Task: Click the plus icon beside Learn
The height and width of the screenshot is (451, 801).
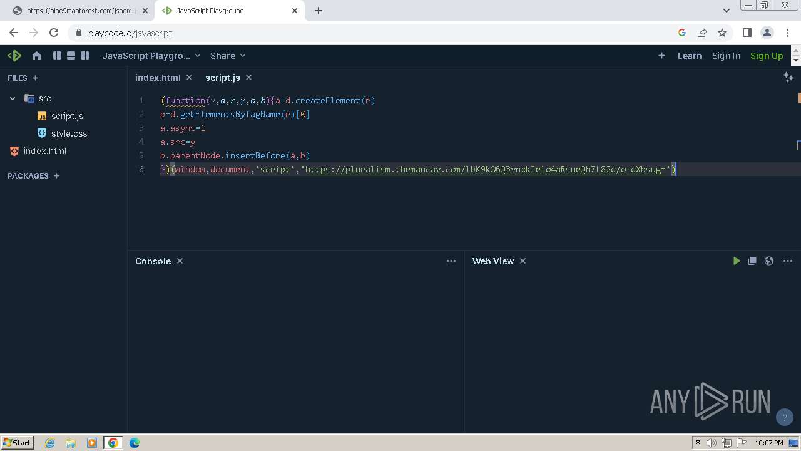Action: pos(661,56)
